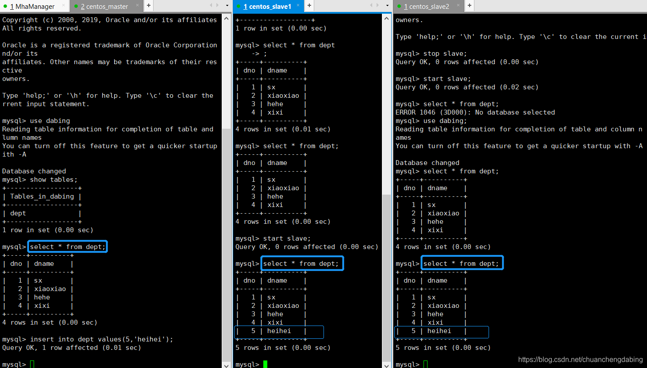Click the scrollbar thumb of the left terminal pane
The image size is (647, 368).
pyautogui.click(x=227, y=245)
